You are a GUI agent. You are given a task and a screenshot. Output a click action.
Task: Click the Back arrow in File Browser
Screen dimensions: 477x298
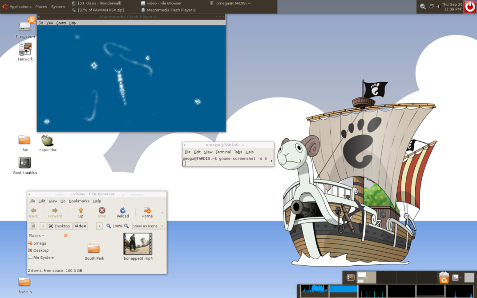33,210
